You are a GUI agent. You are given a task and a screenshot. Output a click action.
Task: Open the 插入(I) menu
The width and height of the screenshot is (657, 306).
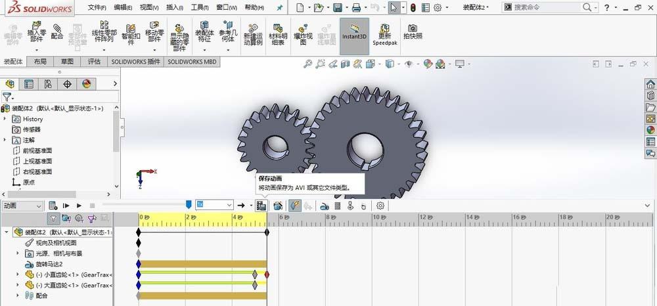click(175, 7)
